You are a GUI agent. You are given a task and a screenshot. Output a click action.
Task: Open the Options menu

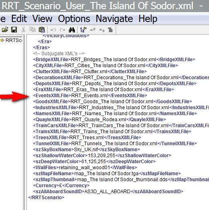click(x=74, y=19)
